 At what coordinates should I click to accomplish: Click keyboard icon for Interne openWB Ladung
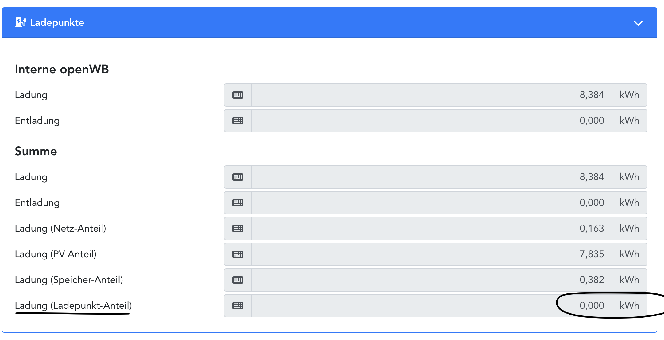[238, 95]
